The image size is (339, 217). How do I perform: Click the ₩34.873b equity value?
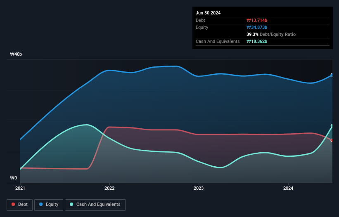tap(257, 27)
